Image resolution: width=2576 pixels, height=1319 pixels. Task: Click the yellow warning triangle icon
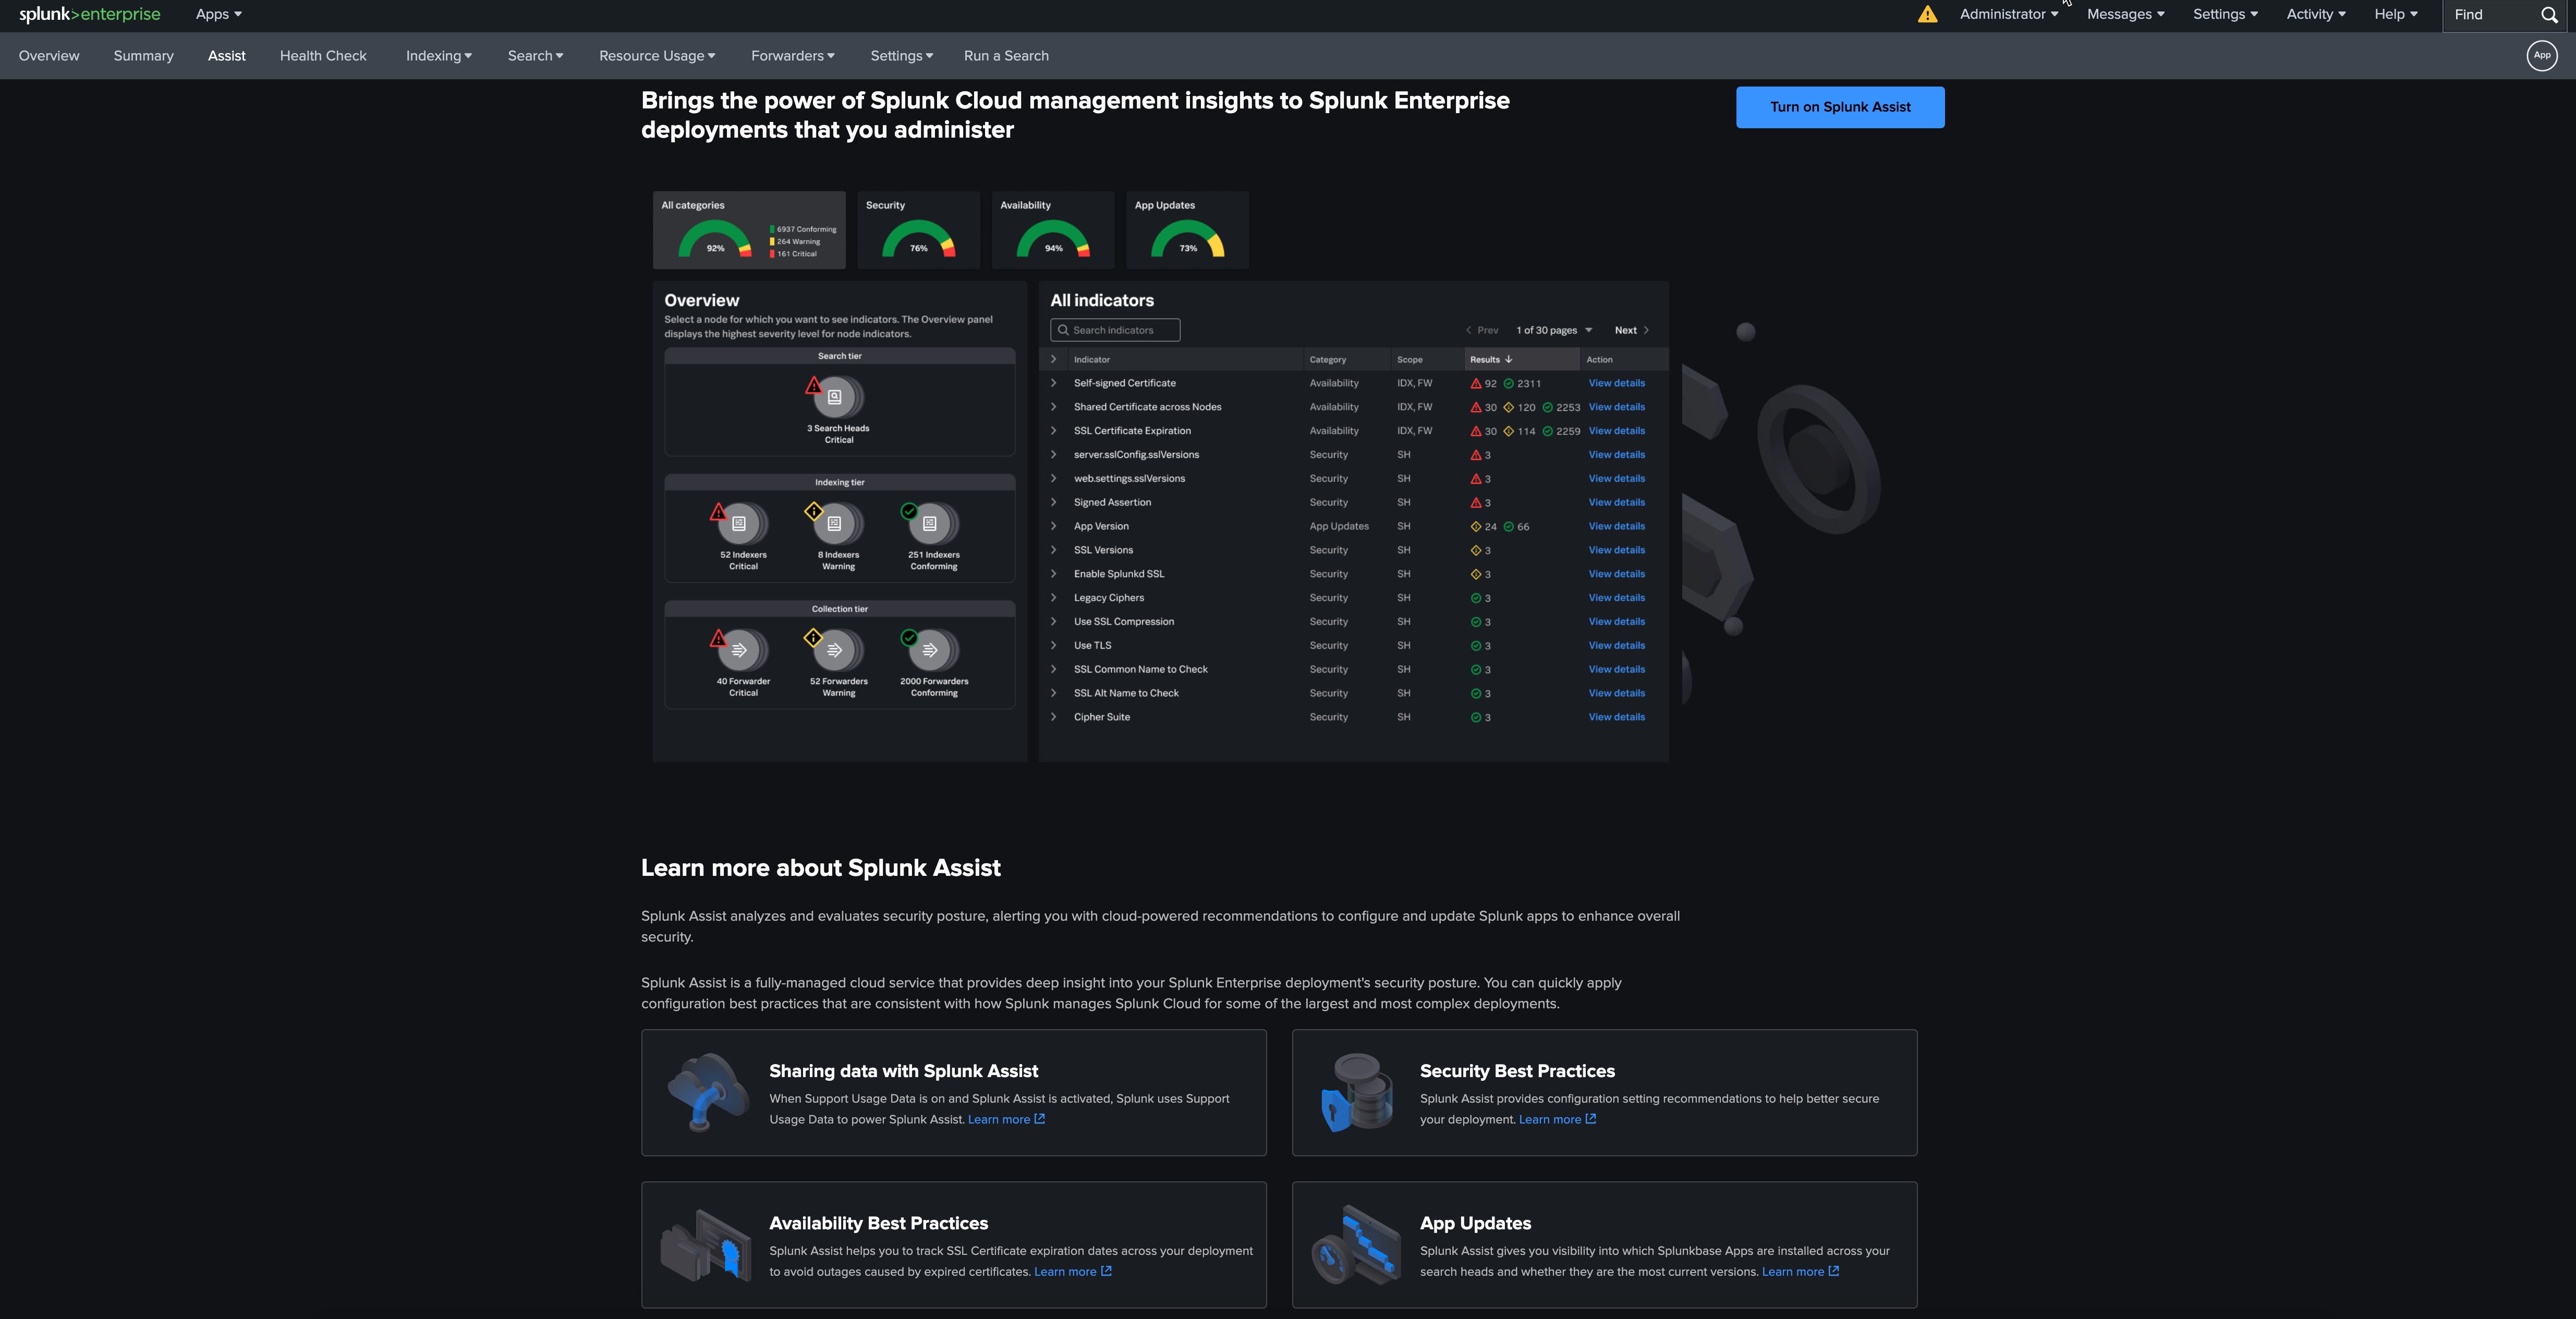click(1927, 14)
